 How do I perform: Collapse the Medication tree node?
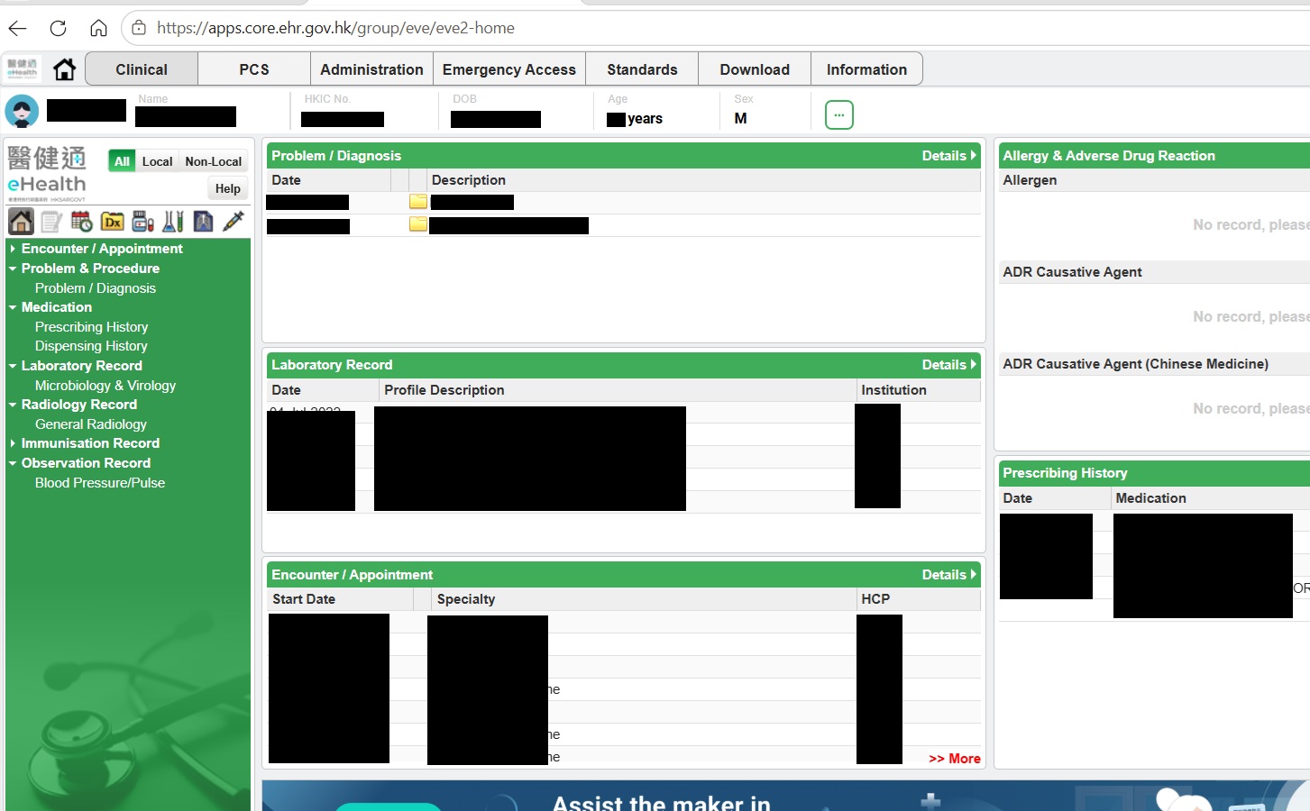click(13, 307)
